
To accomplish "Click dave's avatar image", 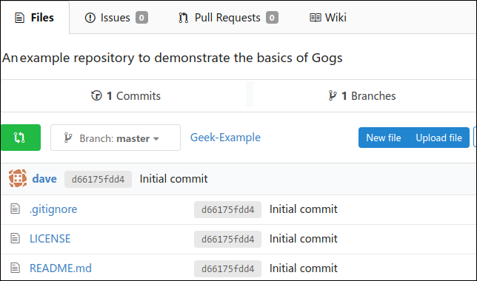I will [18, 178].
